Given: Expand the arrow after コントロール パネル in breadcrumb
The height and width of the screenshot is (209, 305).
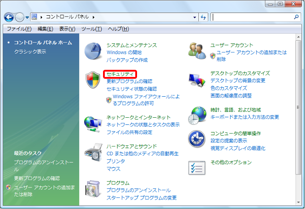Looking at the screenshot, I should coord(94,17).
